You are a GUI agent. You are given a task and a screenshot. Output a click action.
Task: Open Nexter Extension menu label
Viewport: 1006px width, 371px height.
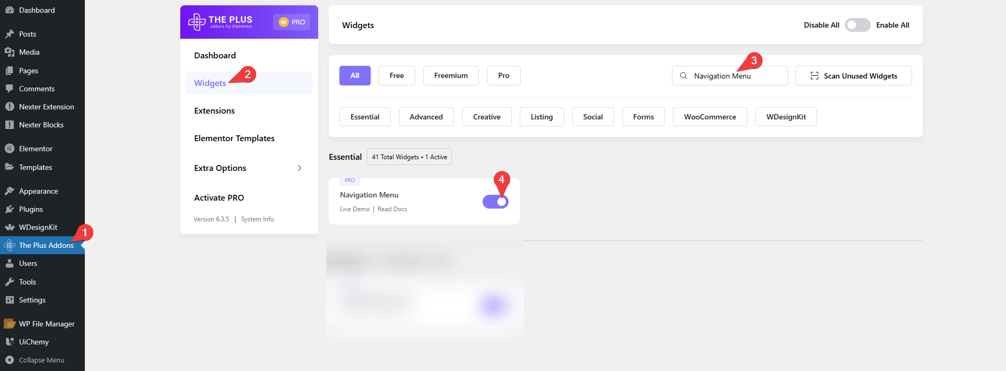[47, 107]
